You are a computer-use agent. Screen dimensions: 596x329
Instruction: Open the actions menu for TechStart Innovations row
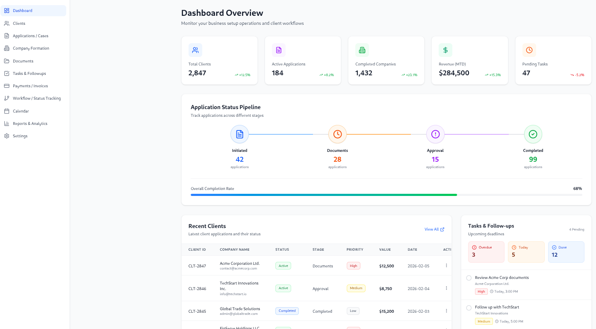point(446,288)
